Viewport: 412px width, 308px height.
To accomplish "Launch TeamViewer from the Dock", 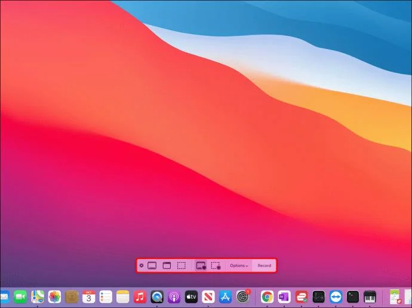I will pos(336,297).
